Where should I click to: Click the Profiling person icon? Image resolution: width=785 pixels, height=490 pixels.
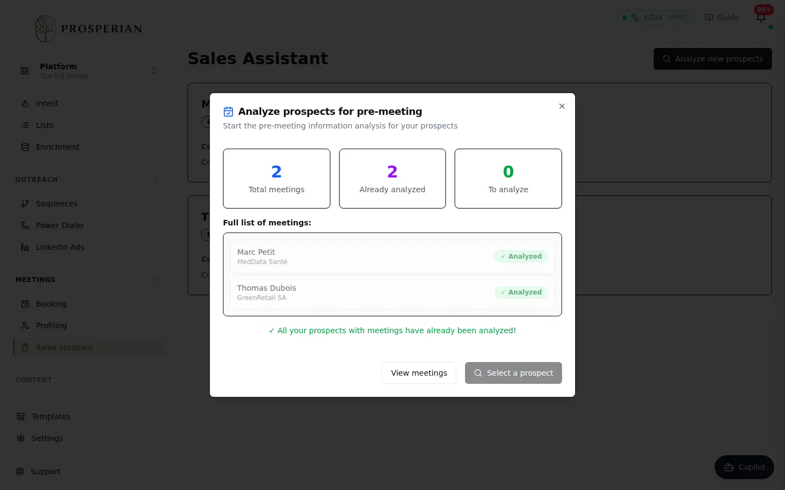(x=25, y=326)
